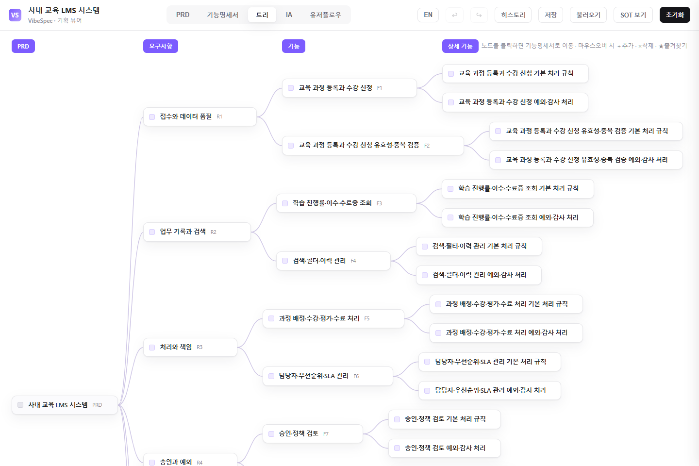The height and width of the screenshot is (466, 699).
Task: Click the purple 기능 column label
Action: pyautogui.click(x=294, y=46)
